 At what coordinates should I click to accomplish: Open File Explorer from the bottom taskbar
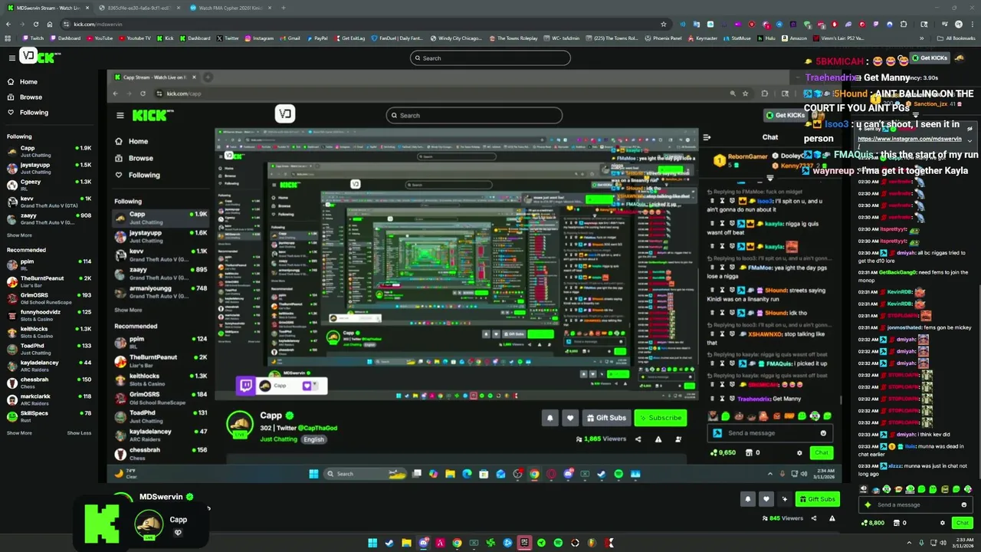click(x=406, y=543)
